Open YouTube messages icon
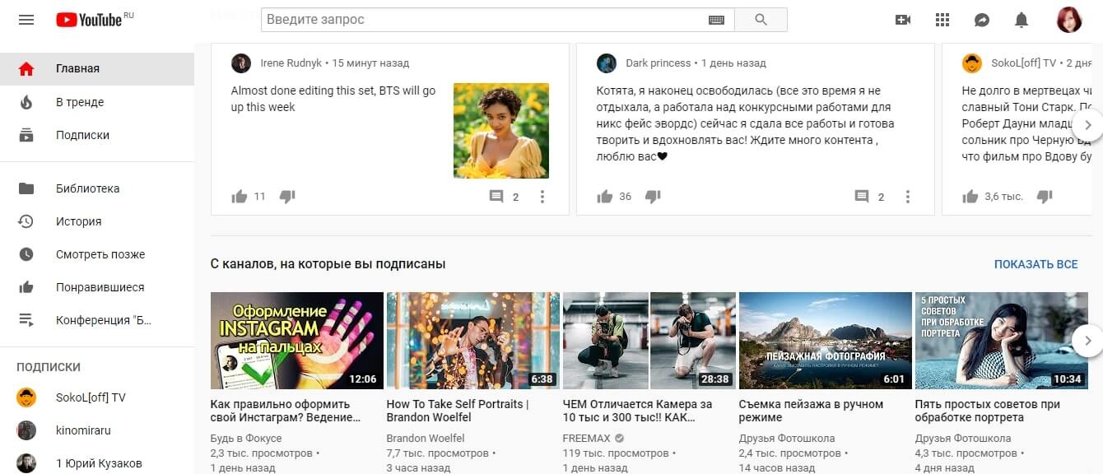This screenshot has width=1103, height=474. pos(982,19)
